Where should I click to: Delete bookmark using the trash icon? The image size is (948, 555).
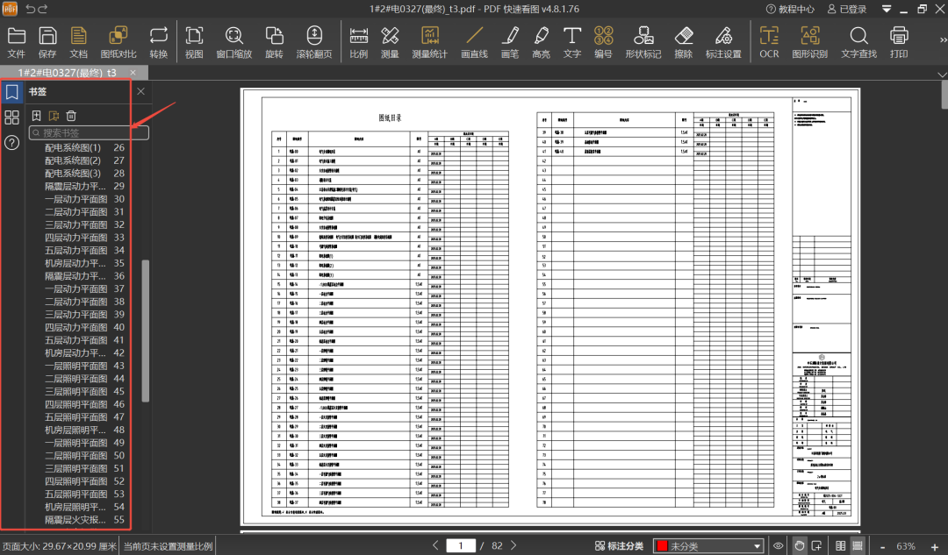(71, 116)
